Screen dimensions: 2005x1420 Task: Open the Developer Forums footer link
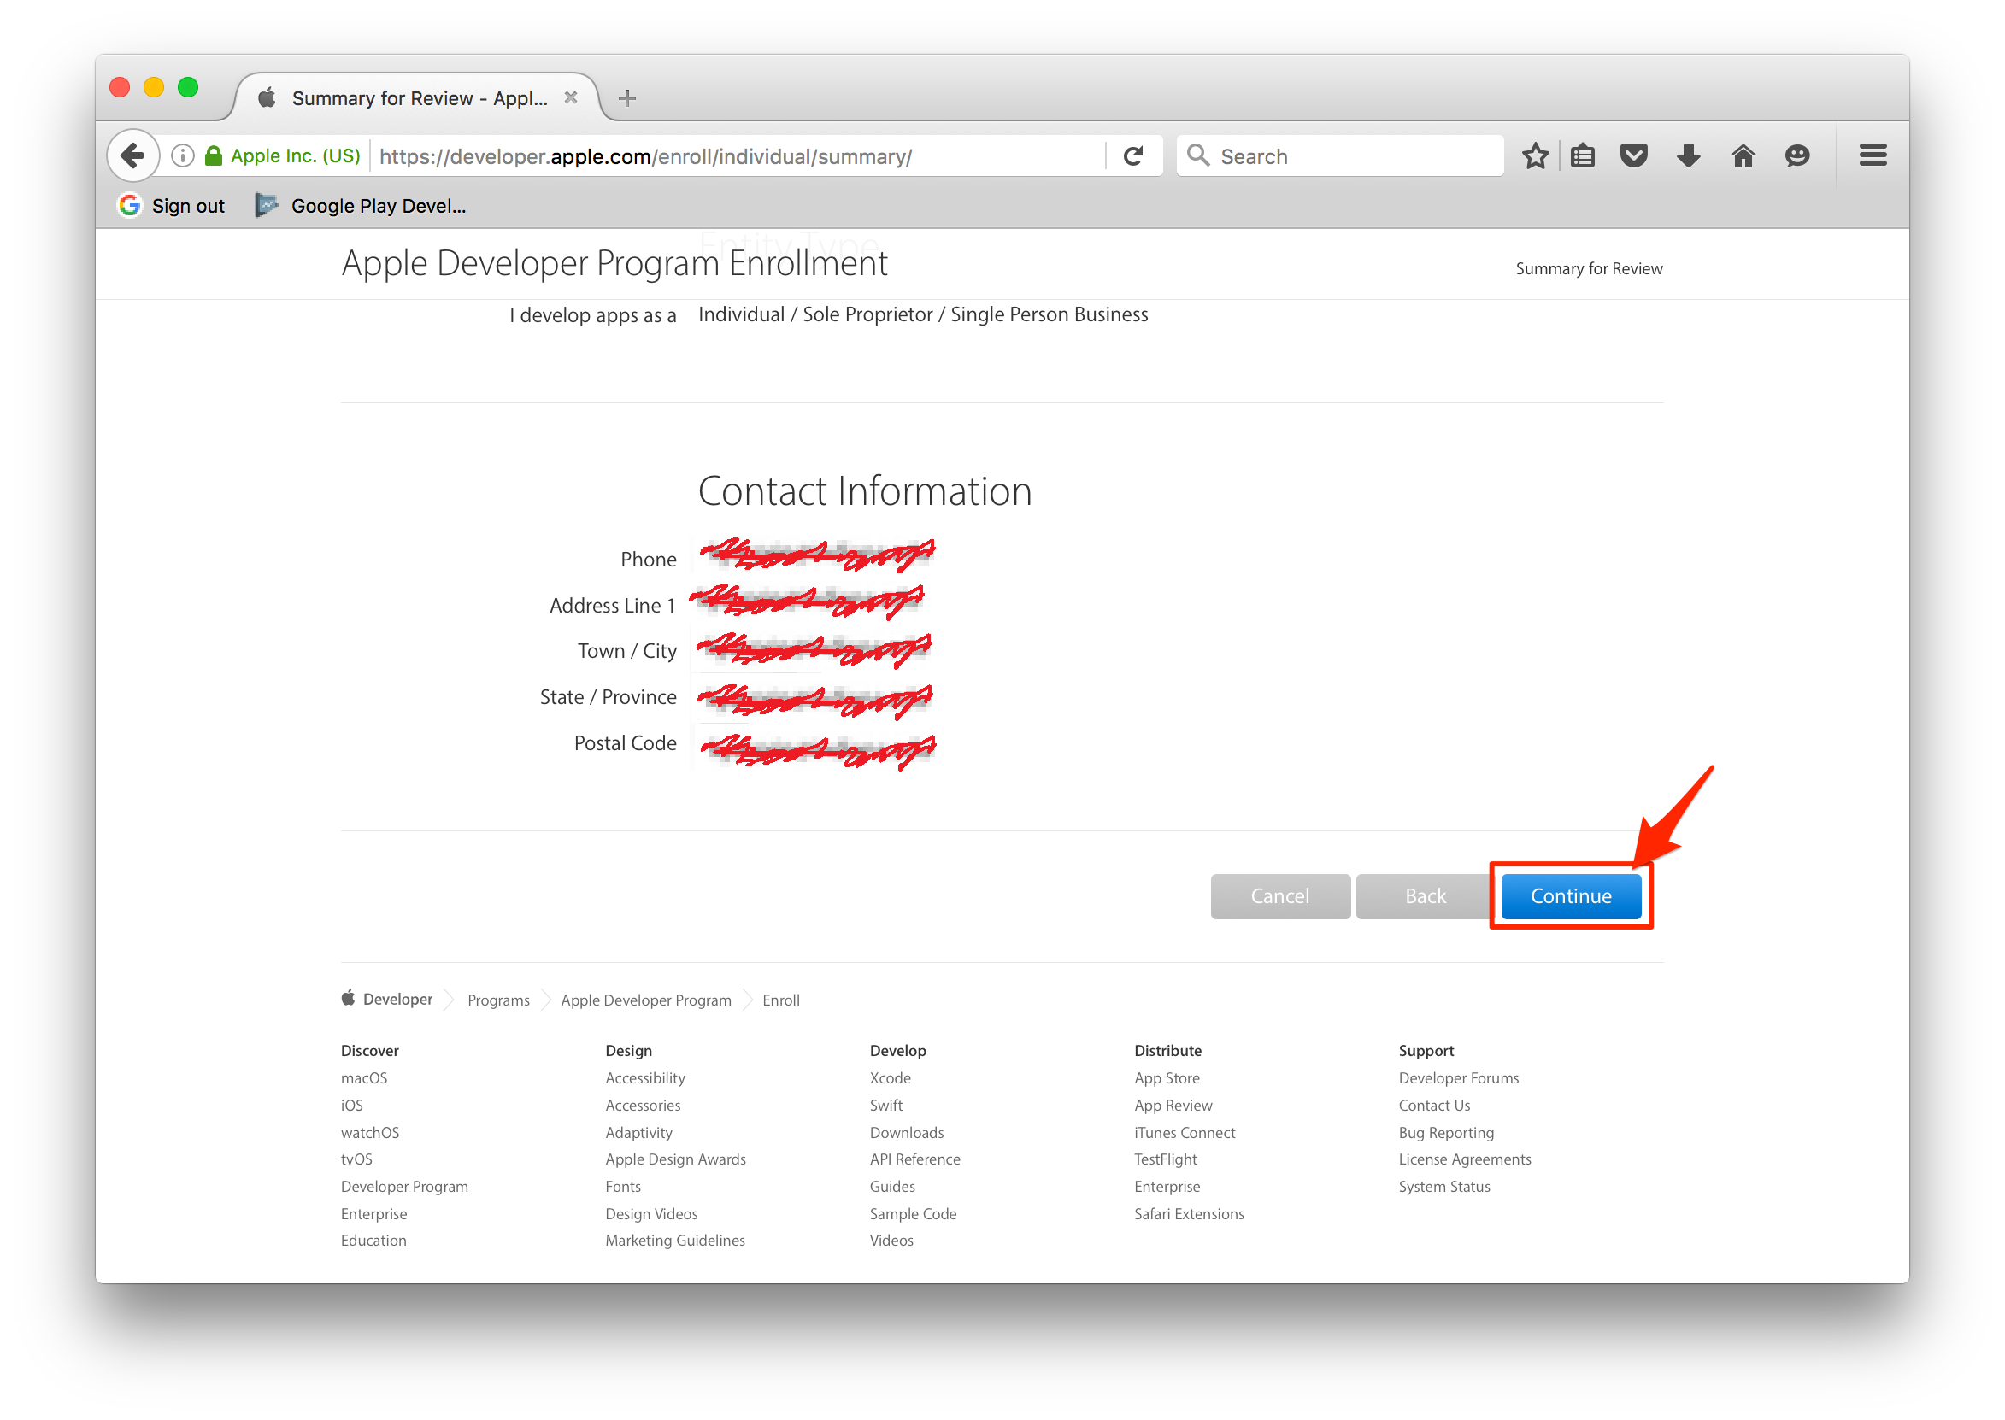[1458, 1078]
